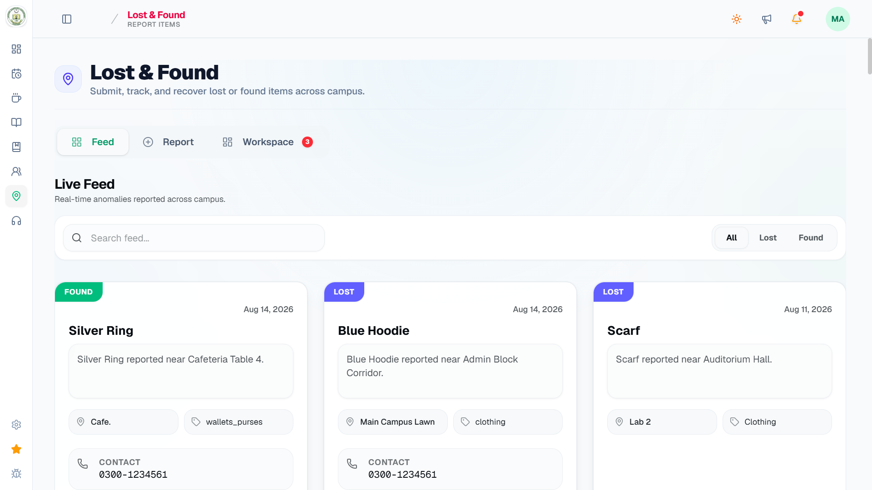Image resolution: width=872 pixels, height=490 pixels.
Task: Click the lowercase clothing chip on Blue Hoodie
Action: [x=508, y=422]
